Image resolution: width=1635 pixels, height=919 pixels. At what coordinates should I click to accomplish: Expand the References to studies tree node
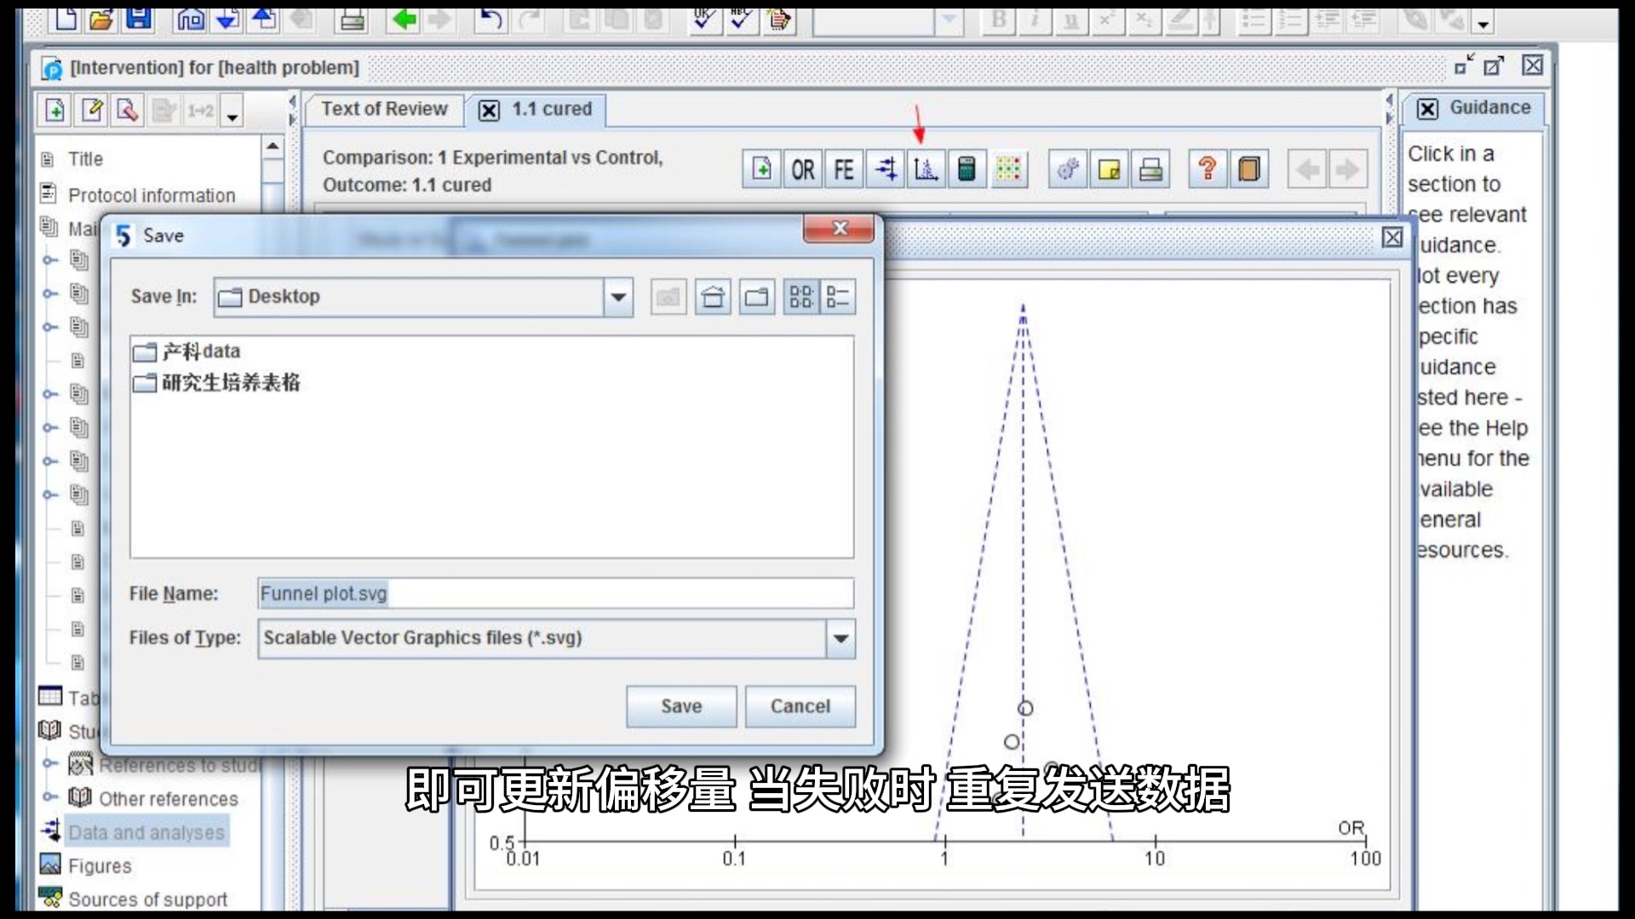click(50, 764)
